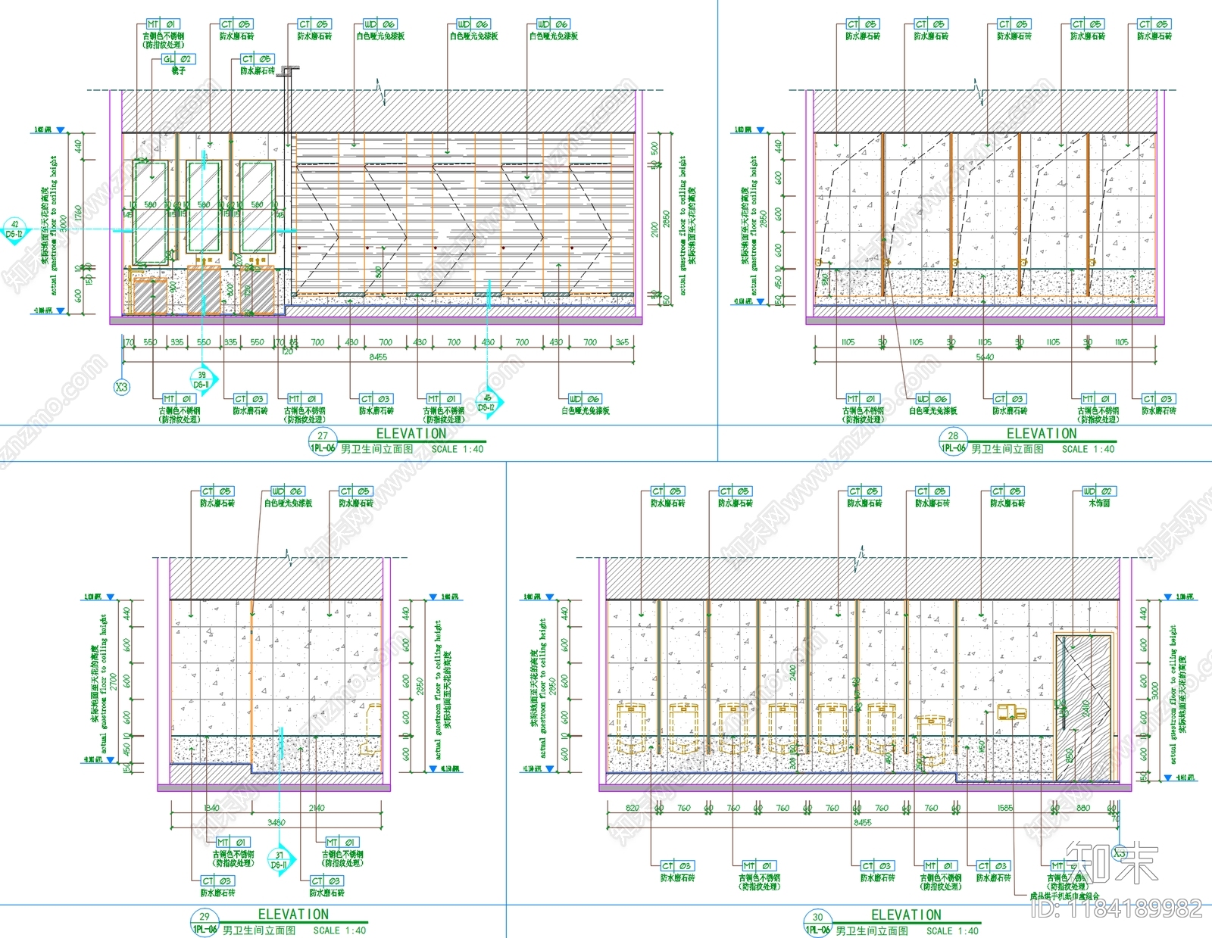The height and width of the screenshot is (938, 1212).
Task: Click the 木饰面 label in elevation 30
Action: (1099, 503)
